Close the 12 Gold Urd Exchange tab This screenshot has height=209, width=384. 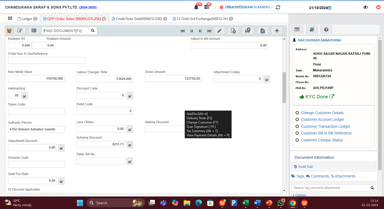(231, 19)
